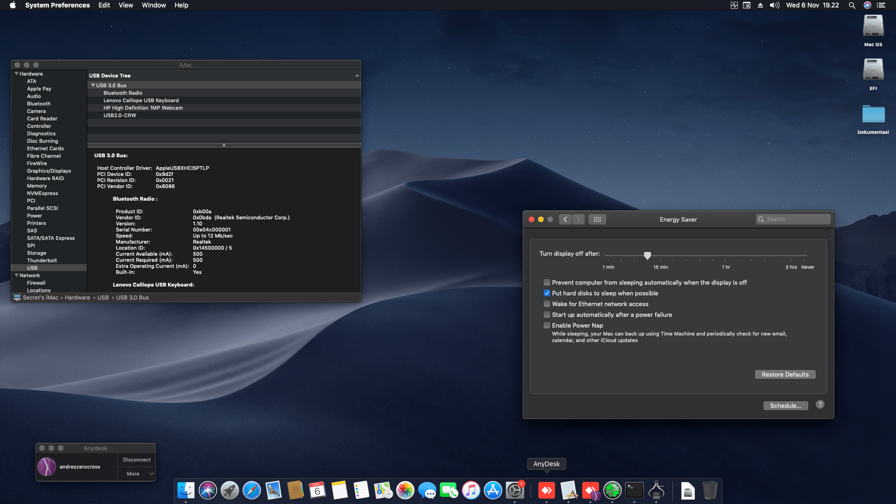Enable Wake for Ethernet network access

click(x=546, y=304)
